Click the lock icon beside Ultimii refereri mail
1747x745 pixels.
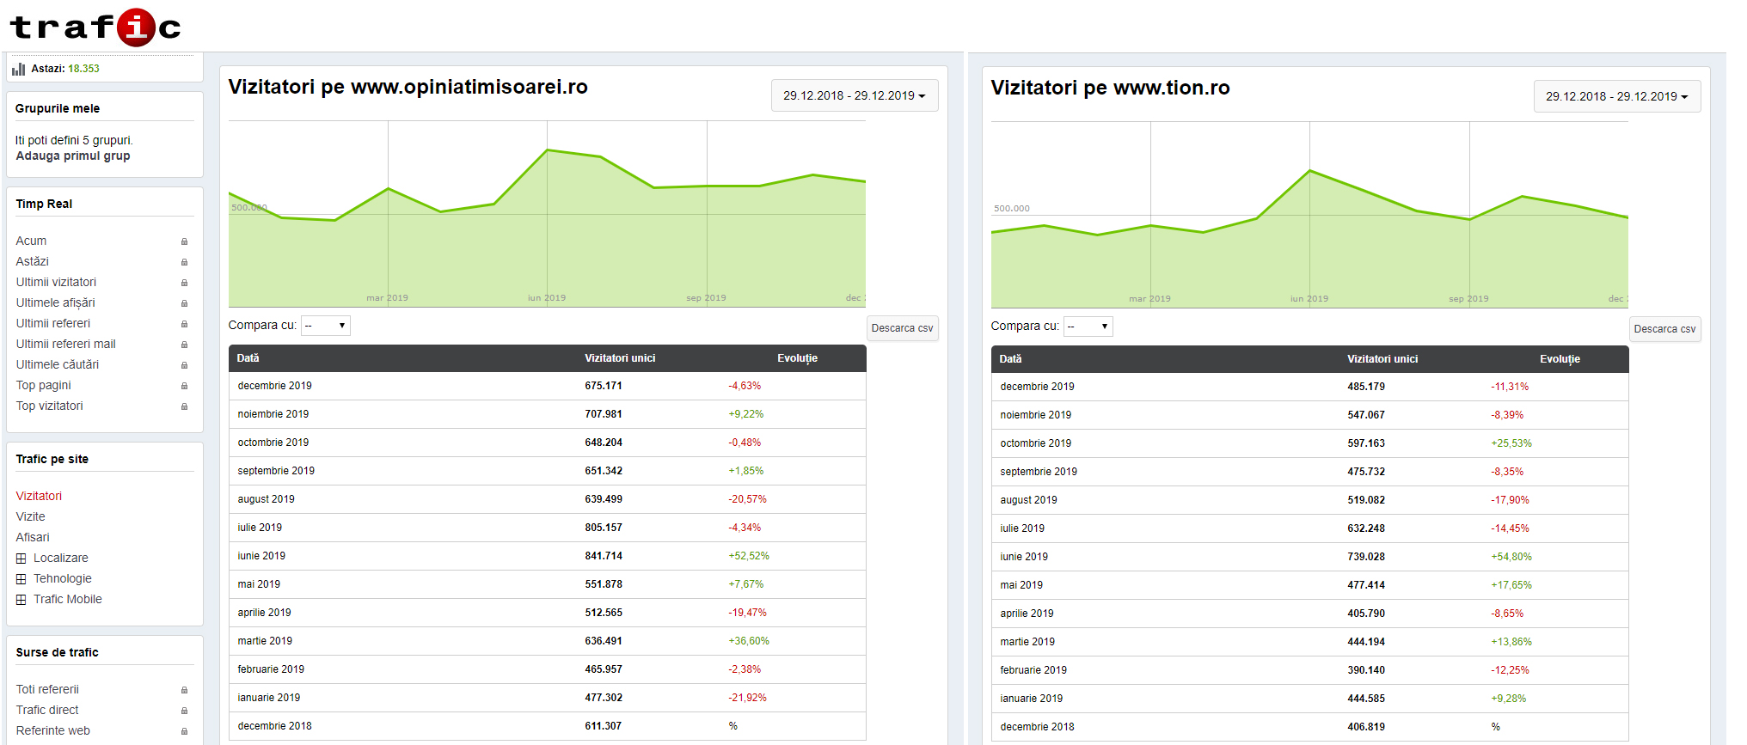click(x=184, y=345)
